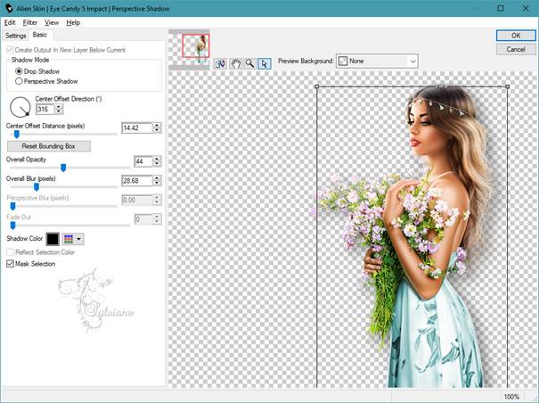Viewport: 539px width, 403px height.
Task: Click the Overall Opacity spinner arrows
Action: pos(157,161)
